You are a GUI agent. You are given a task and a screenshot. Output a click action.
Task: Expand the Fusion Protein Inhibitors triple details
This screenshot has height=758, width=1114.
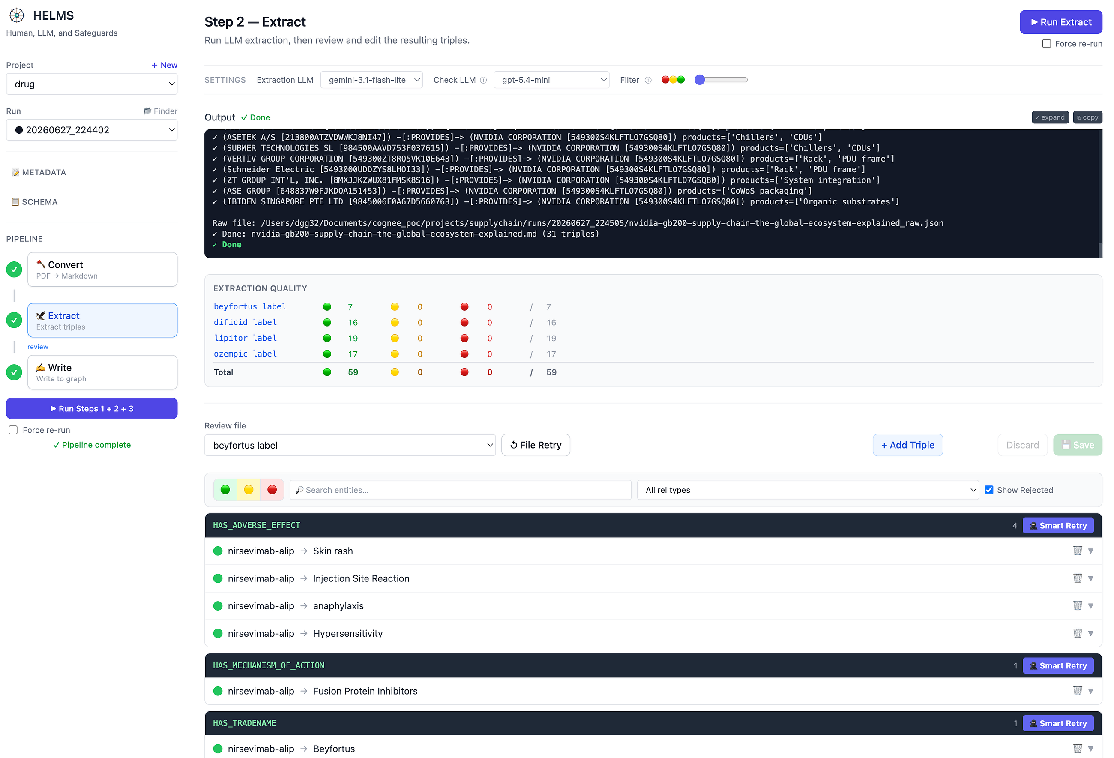pos(1090,691)
